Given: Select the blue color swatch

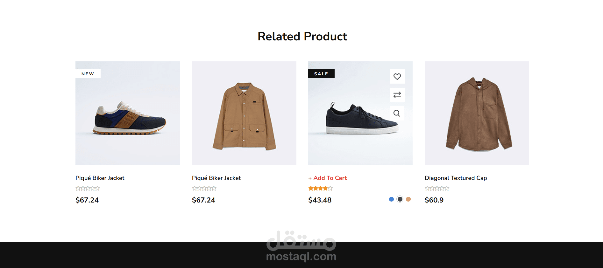Looking at the screenshot, I should click(391, 199).
